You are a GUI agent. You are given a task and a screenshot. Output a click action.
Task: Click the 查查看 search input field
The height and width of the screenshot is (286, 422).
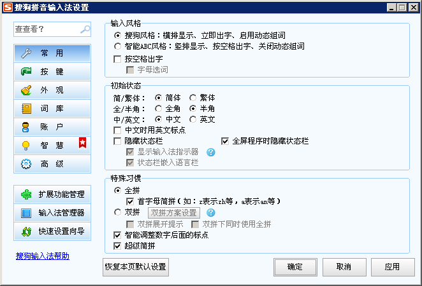tap(47, 29)
